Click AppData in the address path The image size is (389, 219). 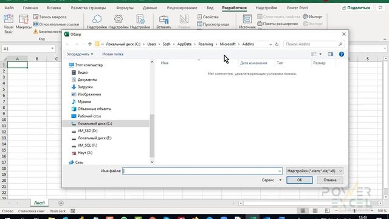pyautogui.click(x=184, y=44)
